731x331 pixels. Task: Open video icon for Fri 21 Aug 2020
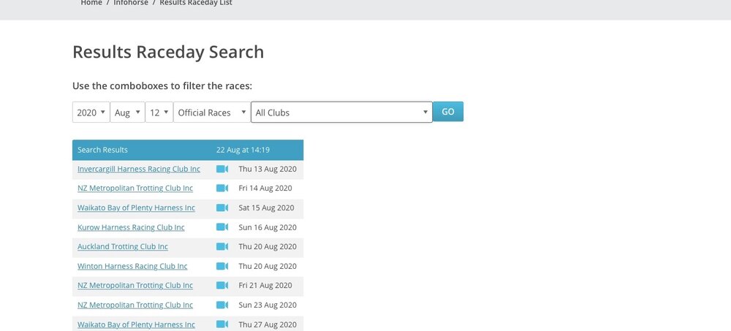(222, 285)
